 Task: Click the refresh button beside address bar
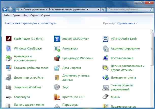point(103,10)
